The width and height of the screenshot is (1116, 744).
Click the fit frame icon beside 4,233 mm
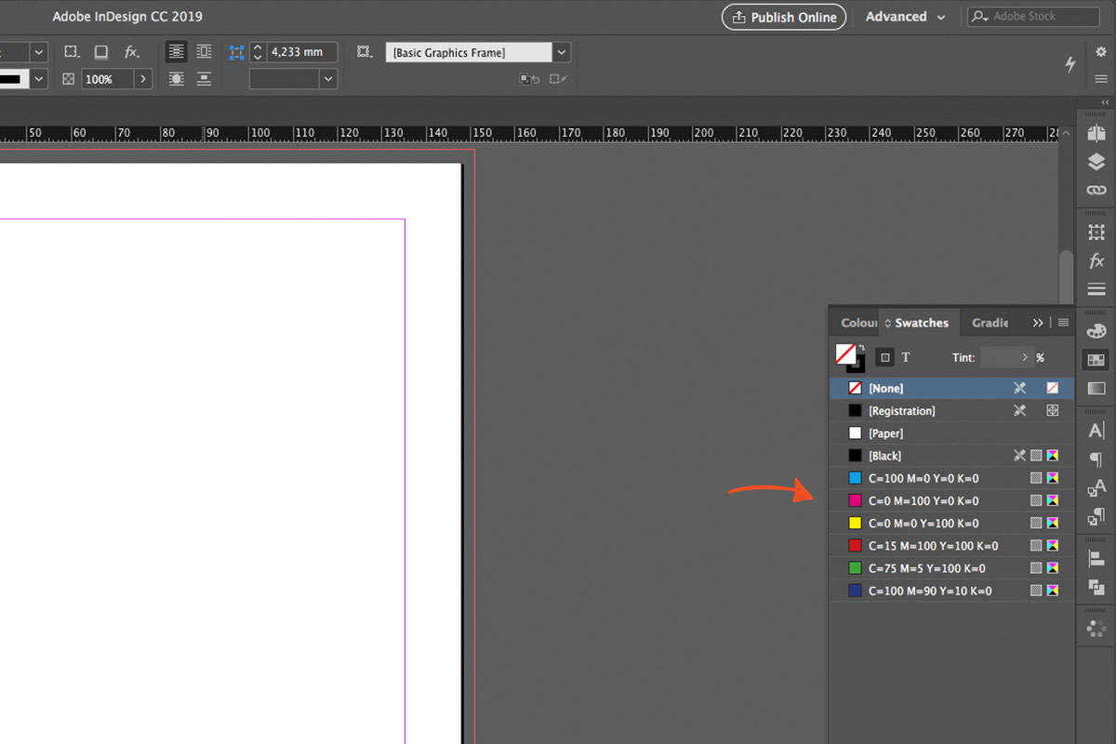point(236,53)
